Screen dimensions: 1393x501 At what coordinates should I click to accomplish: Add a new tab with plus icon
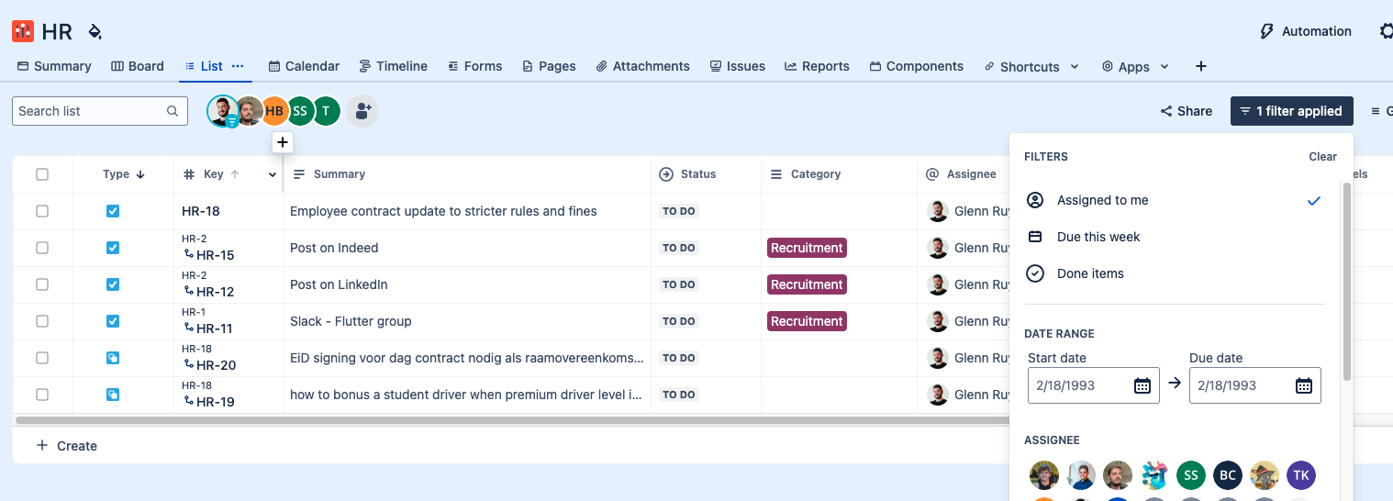(1201, 66)
